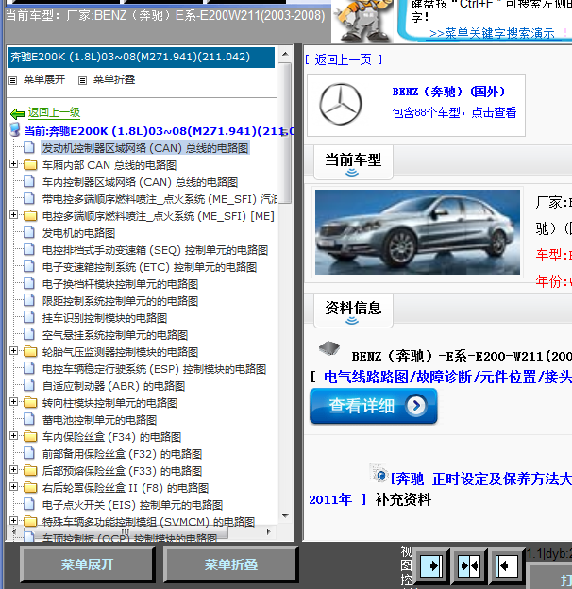Viewport: 572px width, 589px height.
Task: Open 电子换档杆模块控制单元的电路图
Action: click(120, 284)
